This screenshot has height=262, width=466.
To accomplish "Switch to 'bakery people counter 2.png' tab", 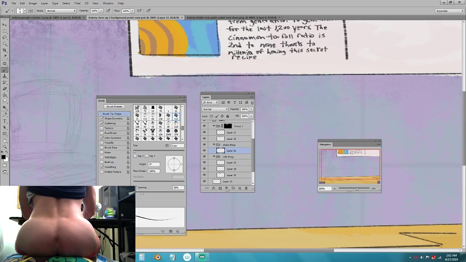I will [x=46, y=17].
